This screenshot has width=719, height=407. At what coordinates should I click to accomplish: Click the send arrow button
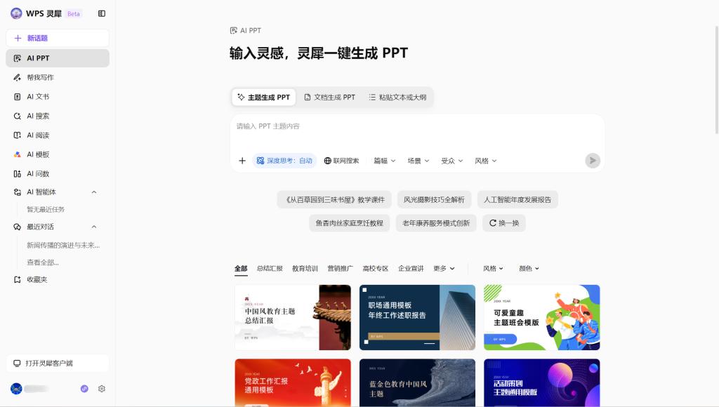pos(593,161)
